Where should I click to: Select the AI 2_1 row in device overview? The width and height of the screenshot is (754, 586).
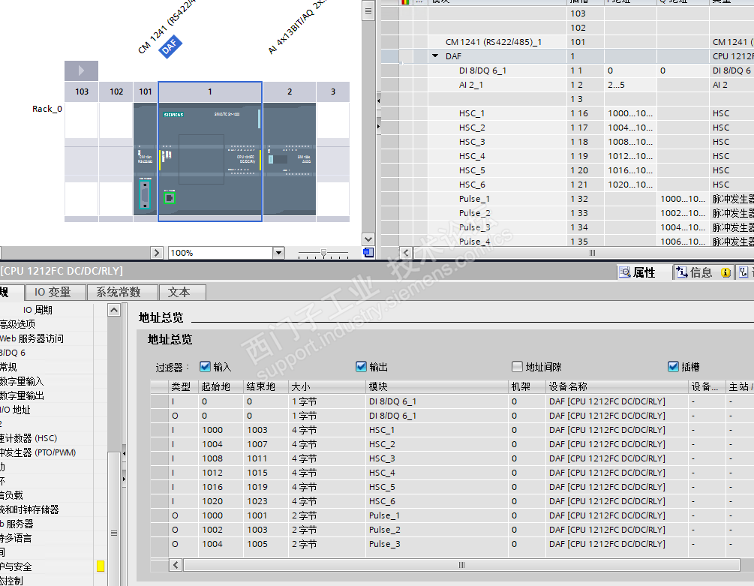tap(567, 85)
